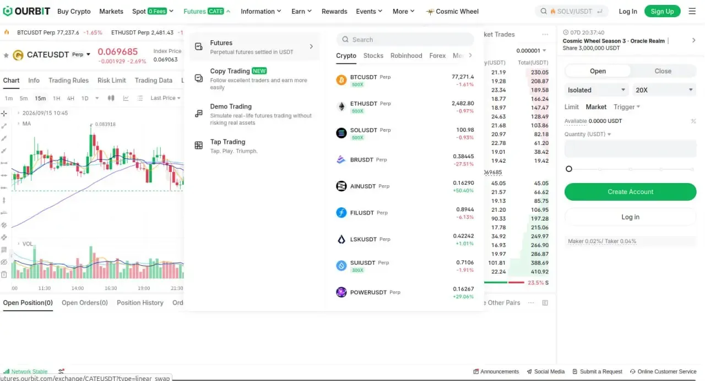Open the chart indicators icon
This screenshot has height=381, width=705.
pos(126,98)
